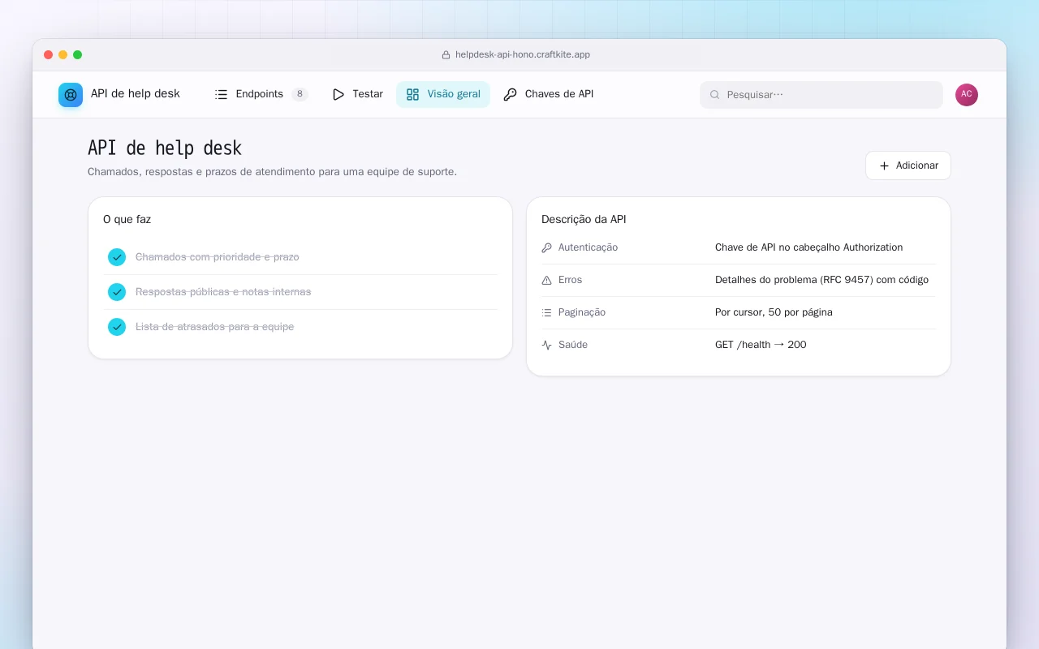The height and width of the screenshot is (649, 1039).
Task: Click 'Detalhes do problema (RFC 9457) com código'
Action: tap(821, 280)
